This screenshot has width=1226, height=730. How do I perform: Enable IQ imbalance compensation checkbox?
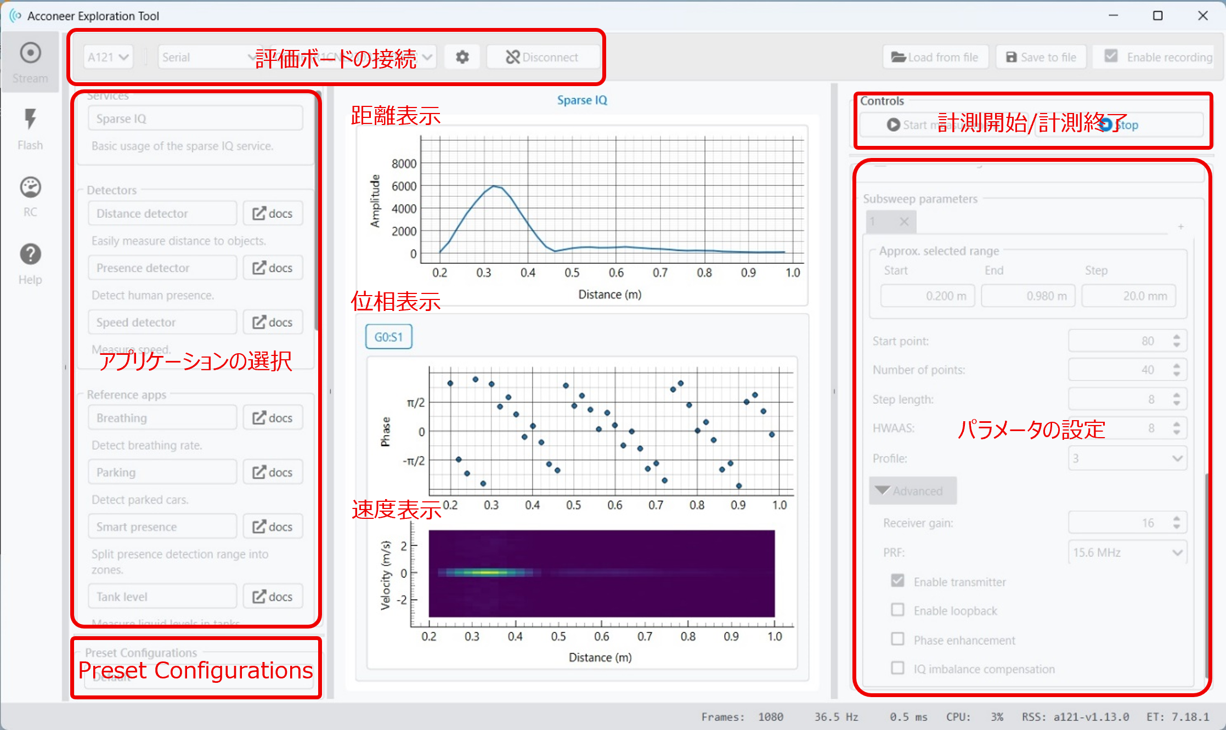click(x=897, y=668)
